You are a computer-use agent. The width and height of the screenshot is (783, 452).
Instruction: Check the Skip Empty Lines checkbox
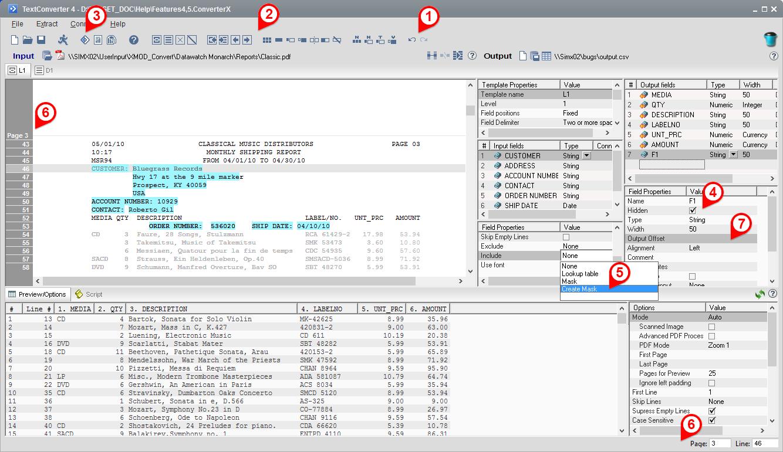coord(566,237)
